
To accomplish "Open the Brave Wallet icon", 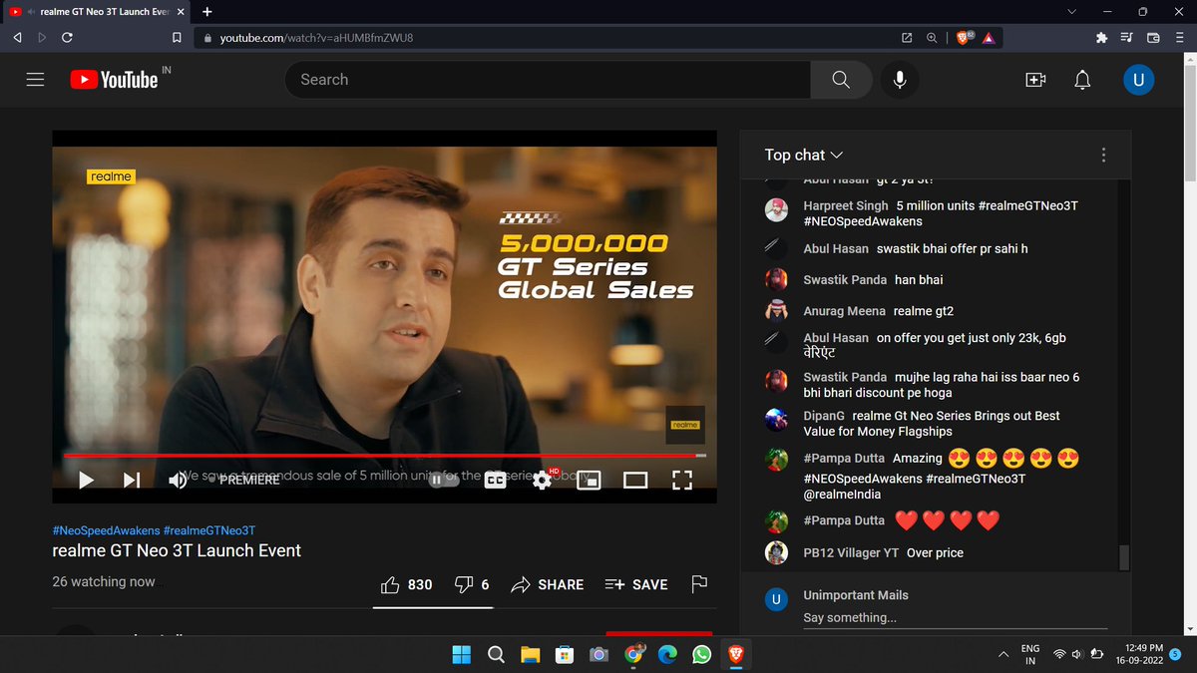I will pos(1153,38).
